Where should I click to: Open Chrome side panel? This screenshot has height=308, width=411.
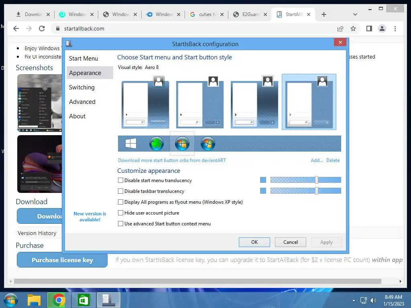[369, 28]
